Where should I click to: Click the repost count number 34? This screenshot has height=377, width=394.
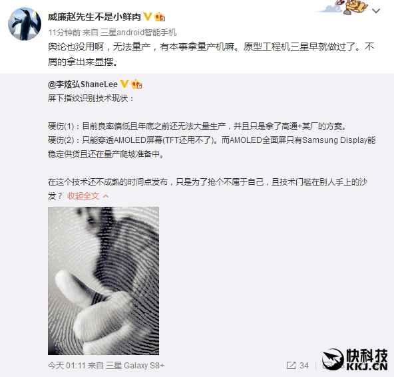click(x=304, y=366)
